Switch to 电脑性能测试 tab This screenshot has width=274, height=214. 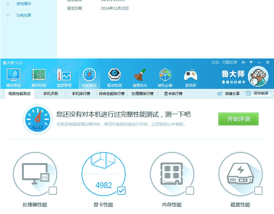pyautogui.click(x=20, y=93)
